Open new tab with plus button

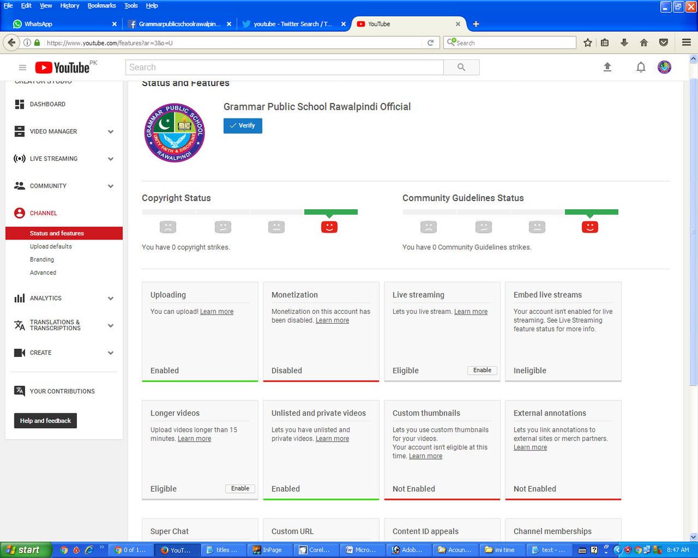[x=476, y=24]
